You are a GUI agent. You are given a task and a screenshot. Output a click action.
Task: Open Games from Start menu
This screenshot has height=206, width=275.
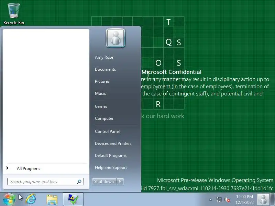pos(101,106)
